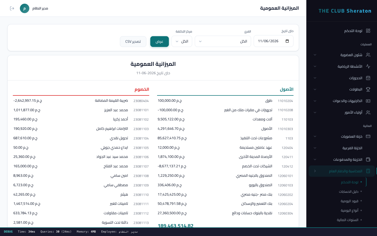
Task: Click the logout arrow icon
Action: 12,8
